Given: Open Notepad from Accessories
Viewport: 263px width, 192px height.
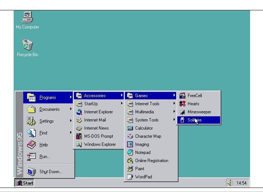Looking at the screenshot, I should coord(150,152).
